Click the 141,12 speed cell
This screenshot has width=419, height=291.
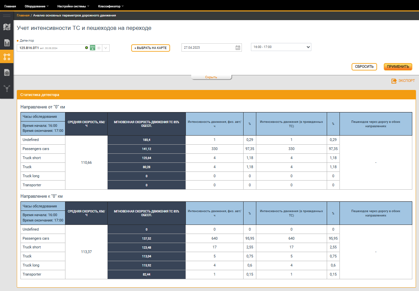(x=147, y=149)
